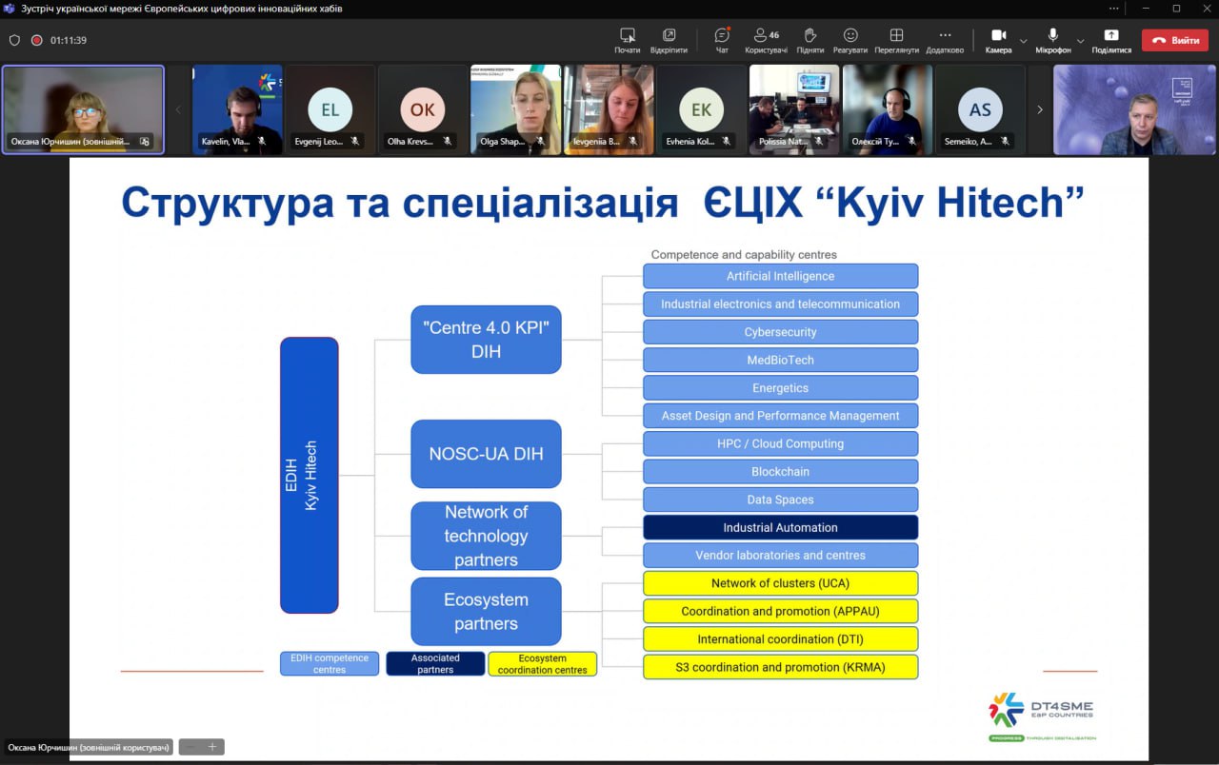Raise hand with the Підняти icon
Viewport: 1219px width, 765px height.
click(810, 36)
